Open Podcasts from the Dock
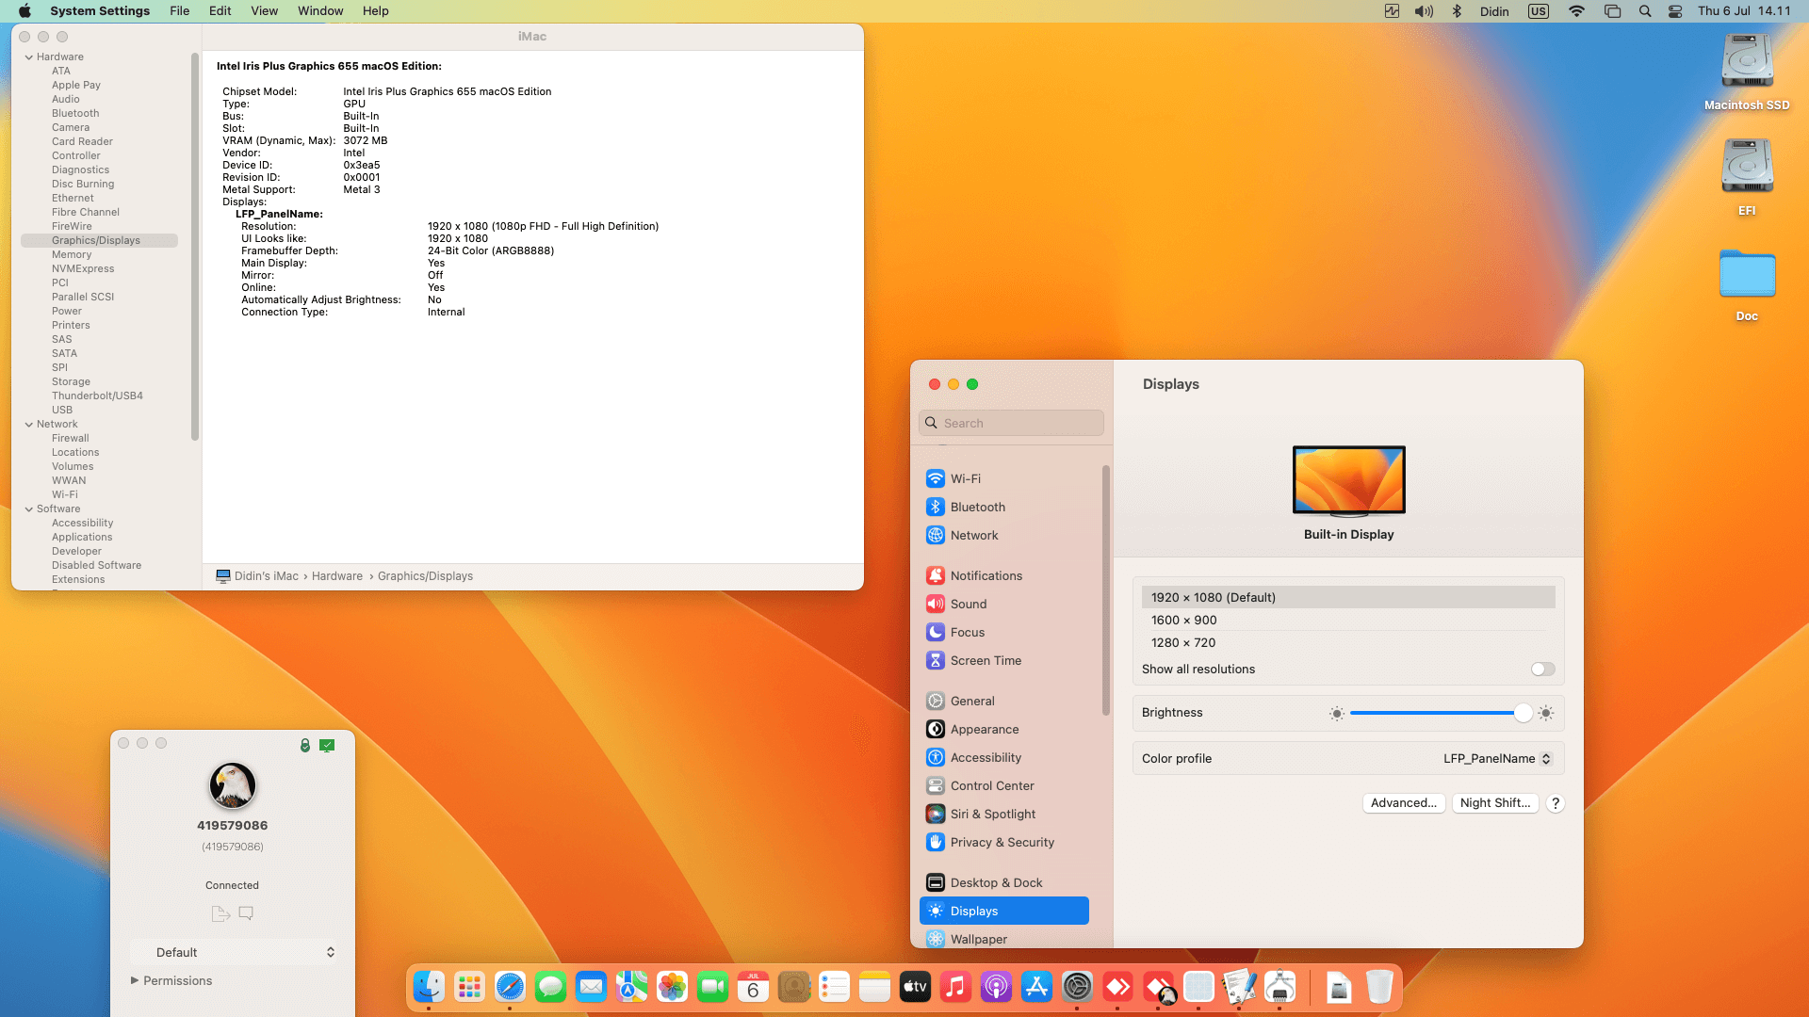1809x1017 pixels. pyautogui.click(x=996, y=987)
